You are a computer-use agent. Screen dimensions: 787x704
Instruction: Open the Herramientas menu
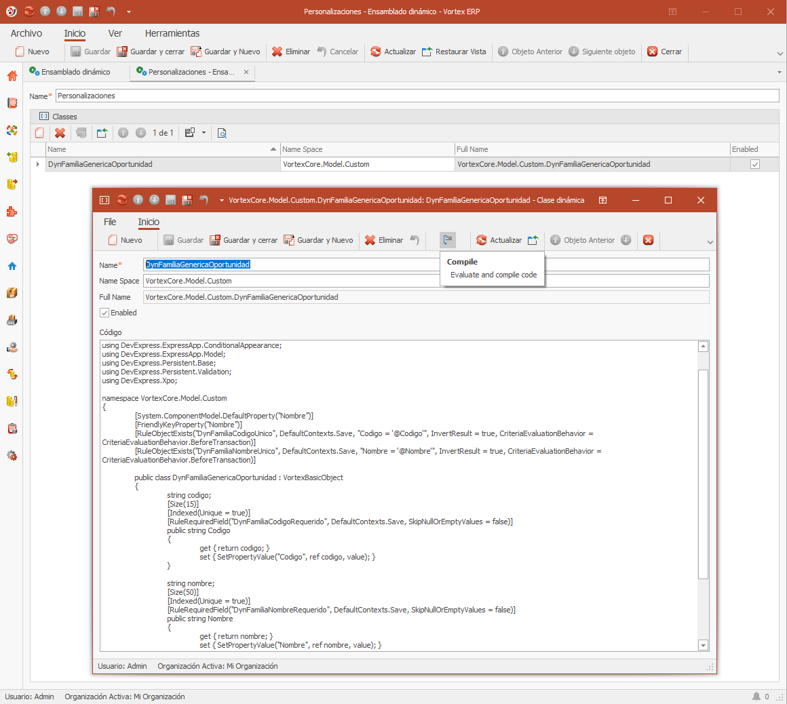(x=172, y=33)
